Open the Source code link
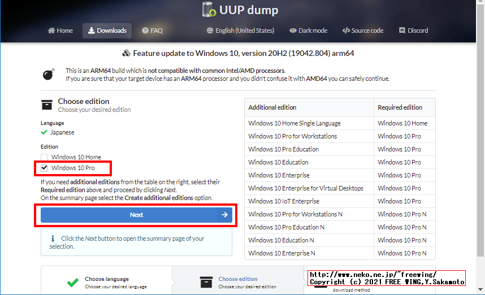This screenshot has height=295, width=485. 363,31
